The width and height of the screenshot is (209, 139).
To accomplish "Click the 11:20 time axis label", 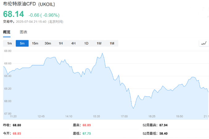I will (x=13, y=116).
